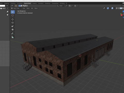Open object visibility and selectability dropdown
Image resolution: width=124 pixels, height=93 pixels.
click(x=105, y=8)
